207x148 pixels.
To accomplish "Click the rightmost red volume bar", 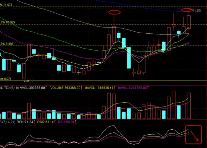I will click(x=189, y=106).
